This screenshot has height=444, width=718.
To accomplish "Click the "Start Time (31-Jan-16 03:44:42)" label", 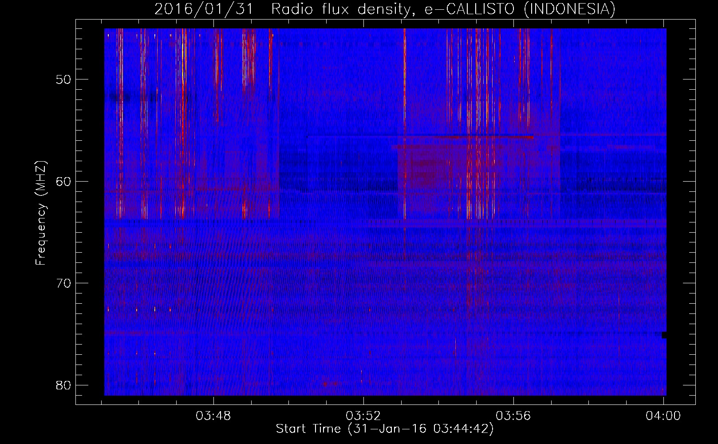I will tap(385, 429).
